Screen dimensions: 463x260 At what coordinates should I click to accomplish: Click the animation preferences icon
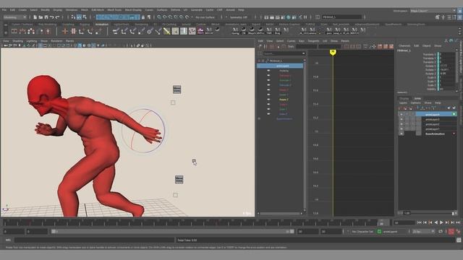click(x=458, y=232)
